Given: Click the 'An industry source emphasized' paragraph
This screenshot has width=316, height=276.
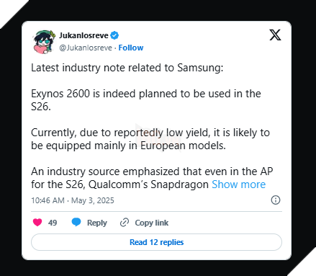Looking at the screenshot, I should tap(152, 178).
